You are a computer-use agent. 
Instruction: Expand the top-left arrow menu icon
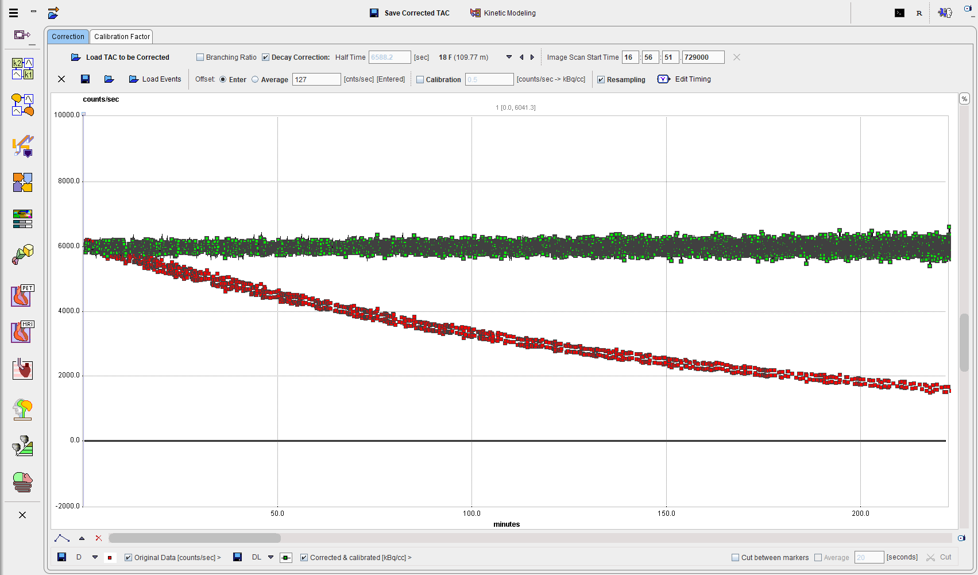click(53, 13)
